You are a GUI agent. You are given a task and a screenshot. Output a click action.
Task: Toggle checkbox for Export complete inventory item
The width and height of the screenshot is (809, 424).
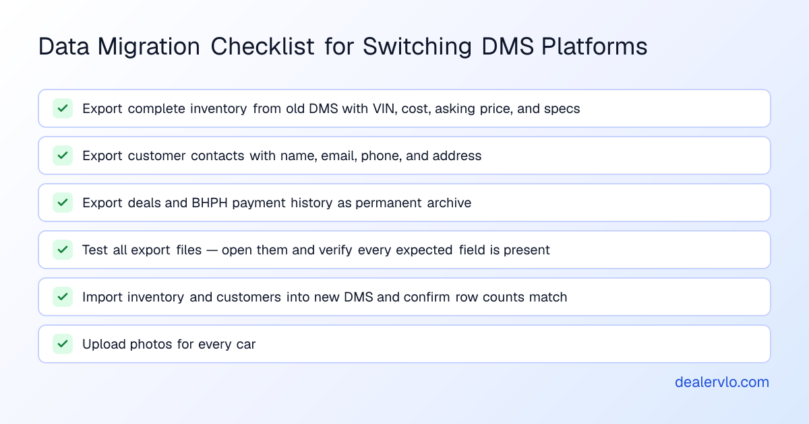(x=63, y=108)
